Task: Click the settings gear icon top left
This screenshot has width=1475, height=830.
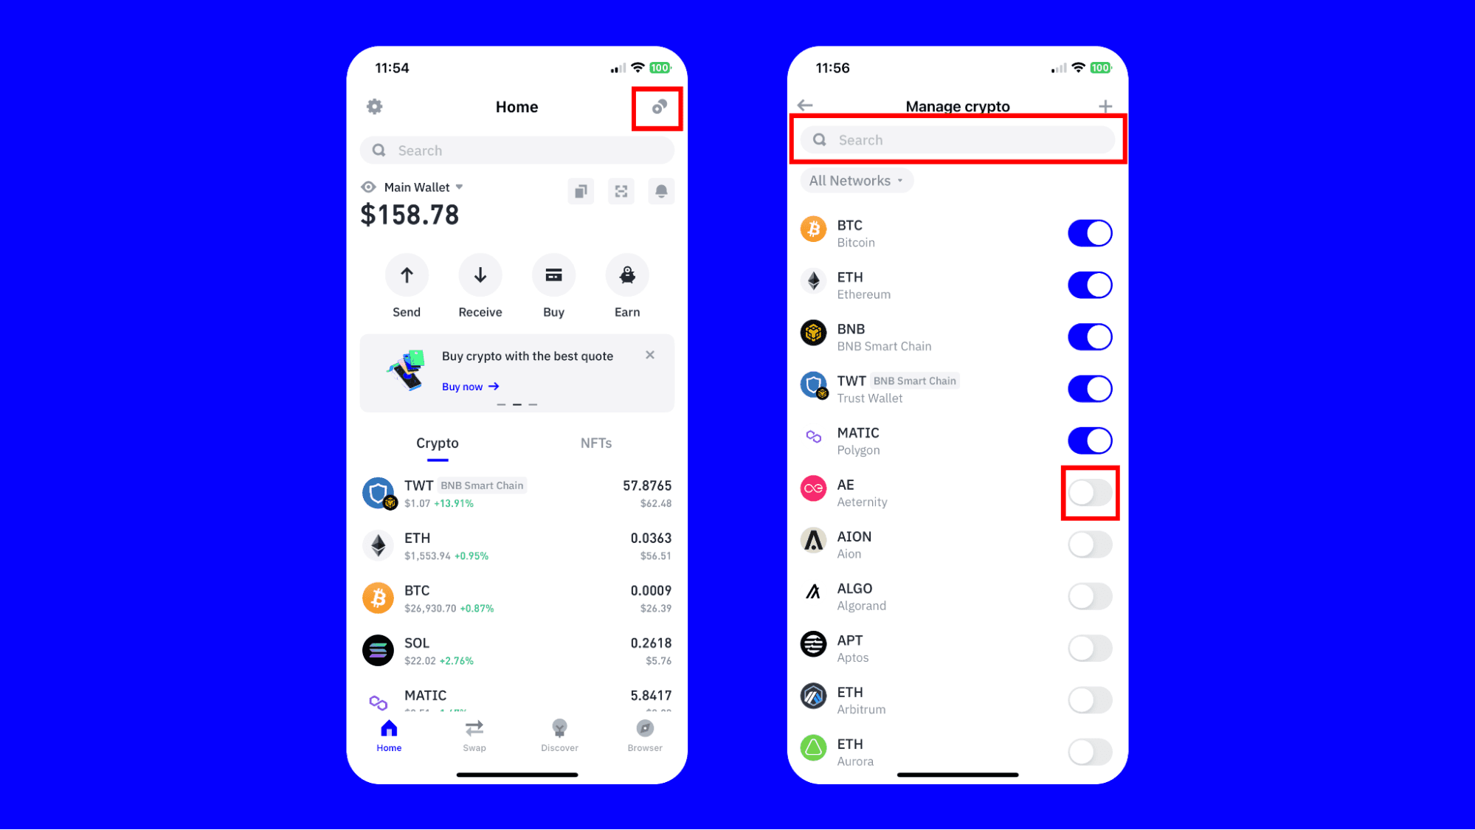Action: pos(374,106)
